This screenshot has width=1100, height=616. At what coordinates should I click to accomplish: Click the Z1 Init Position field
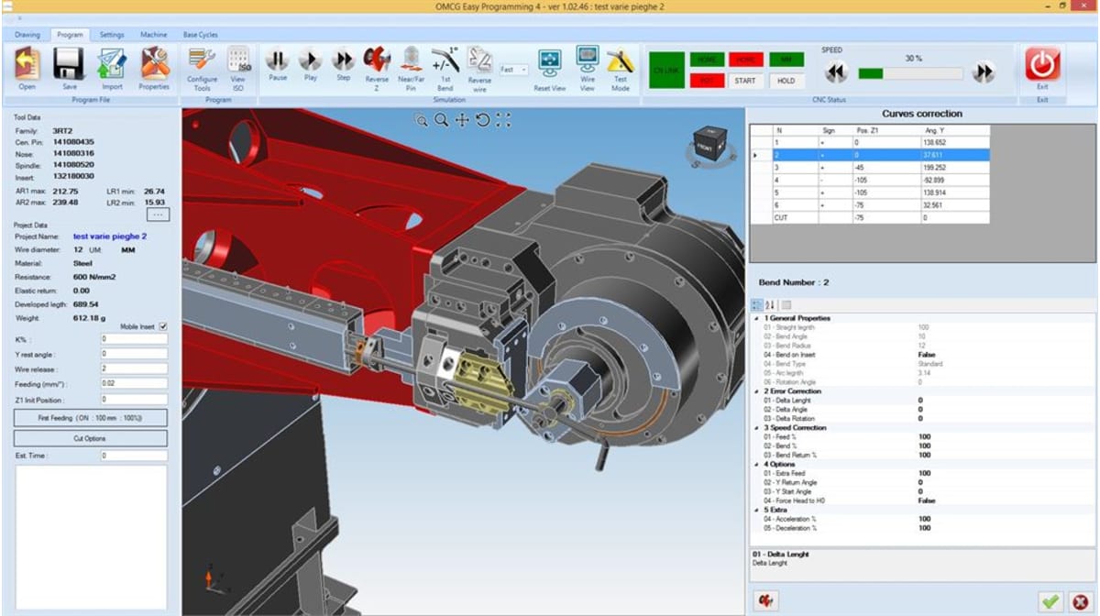(x=134, y=399)
